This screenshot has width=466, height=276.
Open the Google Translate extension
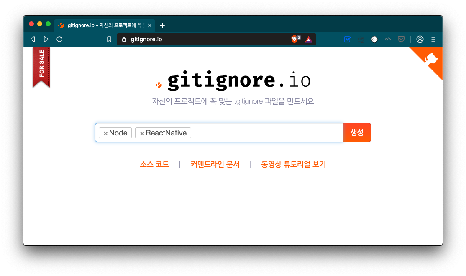pyautogui.click(x=361, y=39)
